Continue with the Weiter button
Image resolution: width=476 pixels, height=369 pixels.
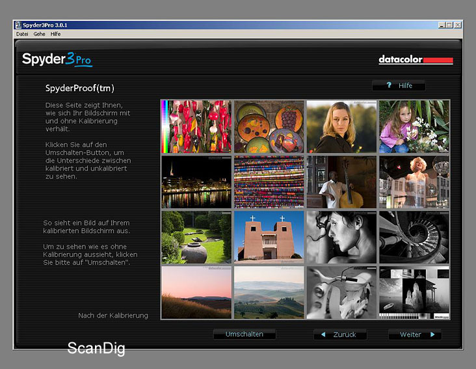[x=415, y=335]
